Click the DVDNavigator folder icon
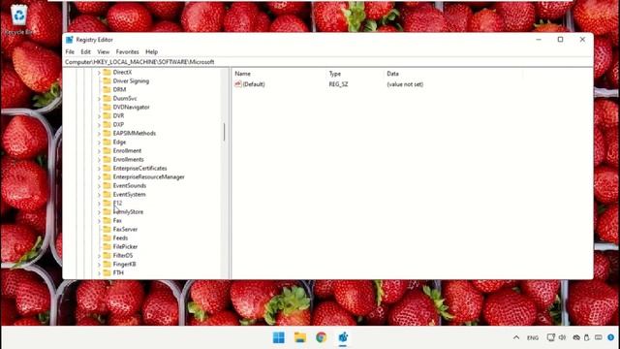 [107, 107]
